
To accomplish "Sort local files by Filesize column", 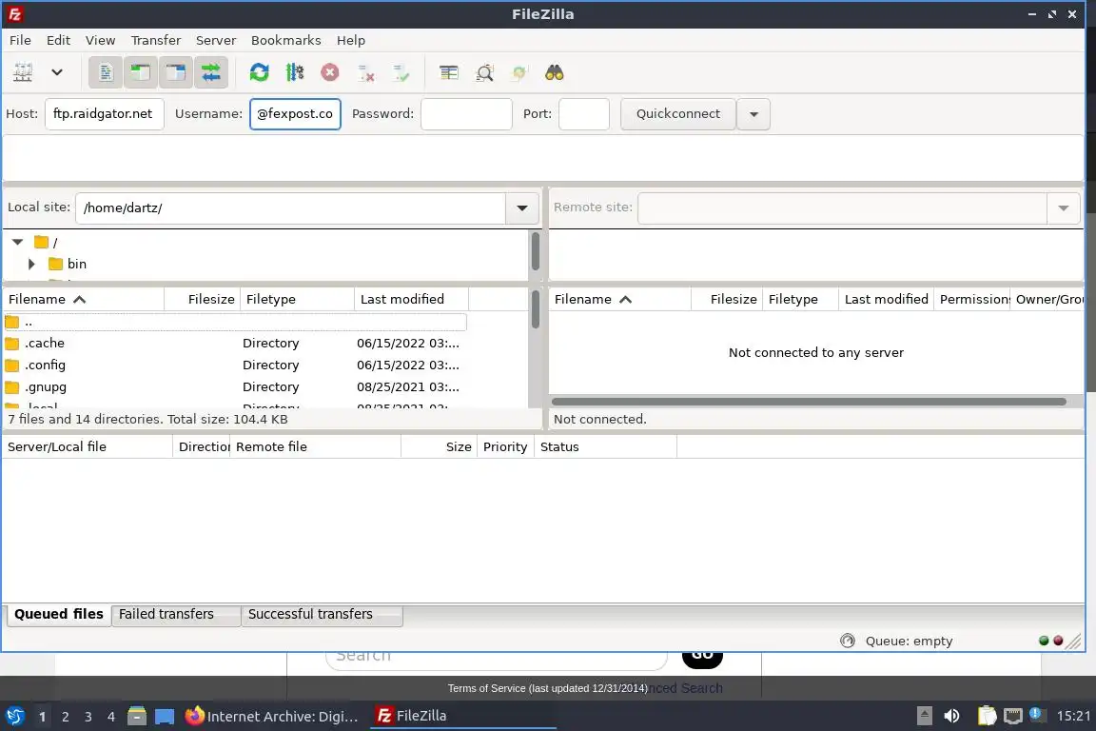I will 202,300.
